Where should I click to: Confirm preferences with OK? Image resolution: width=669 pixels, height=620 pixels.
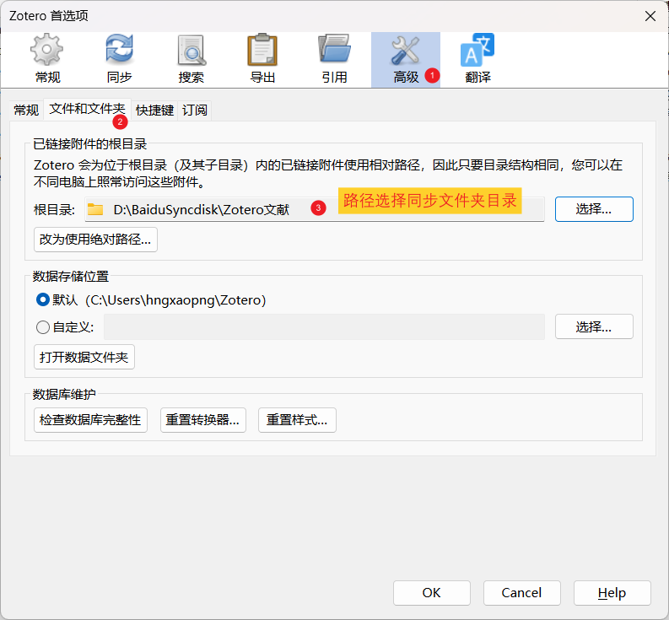(432, 593)
